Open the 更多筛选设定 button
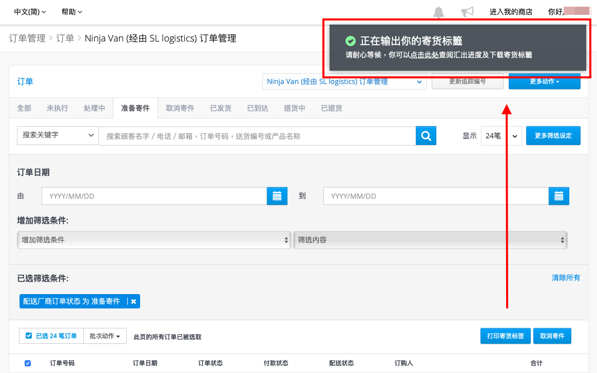This screenshot has width=597, height=373. tap(553, 136)
